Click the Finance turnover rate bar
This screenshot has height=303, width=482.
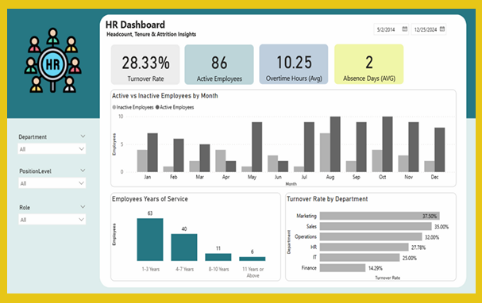point(342,268)
